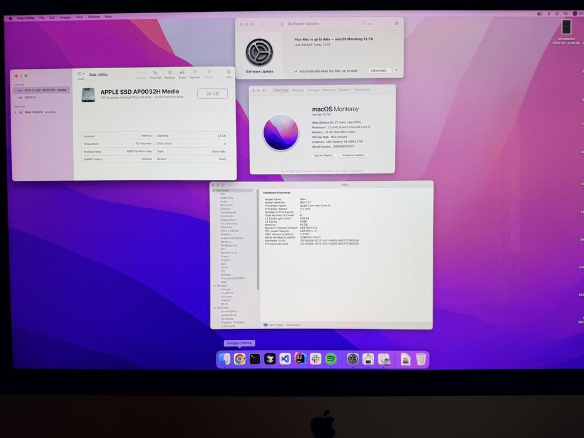Select Applications in the System Information sidebar
This screenshot has height=438, width=584.
[228, 315]
